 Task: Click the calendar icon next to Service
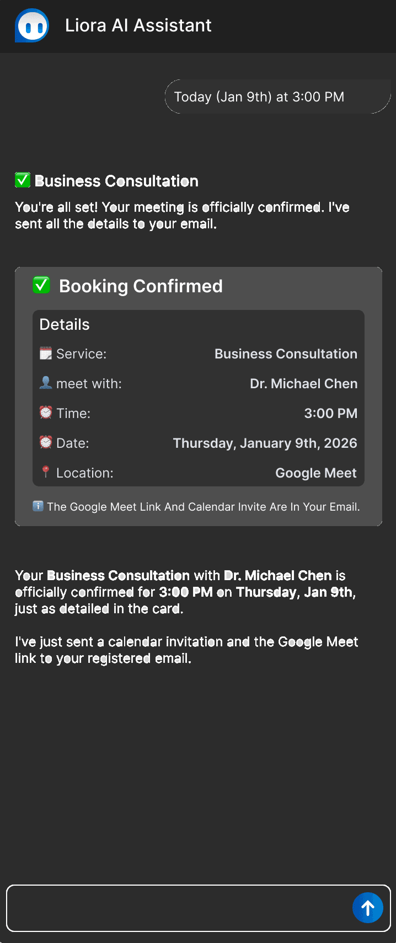click(x=46, y=353)
